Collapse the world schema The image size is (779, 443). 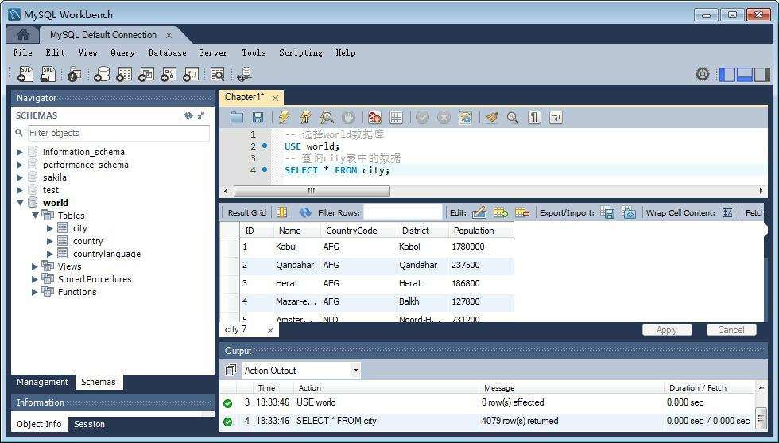20,202
